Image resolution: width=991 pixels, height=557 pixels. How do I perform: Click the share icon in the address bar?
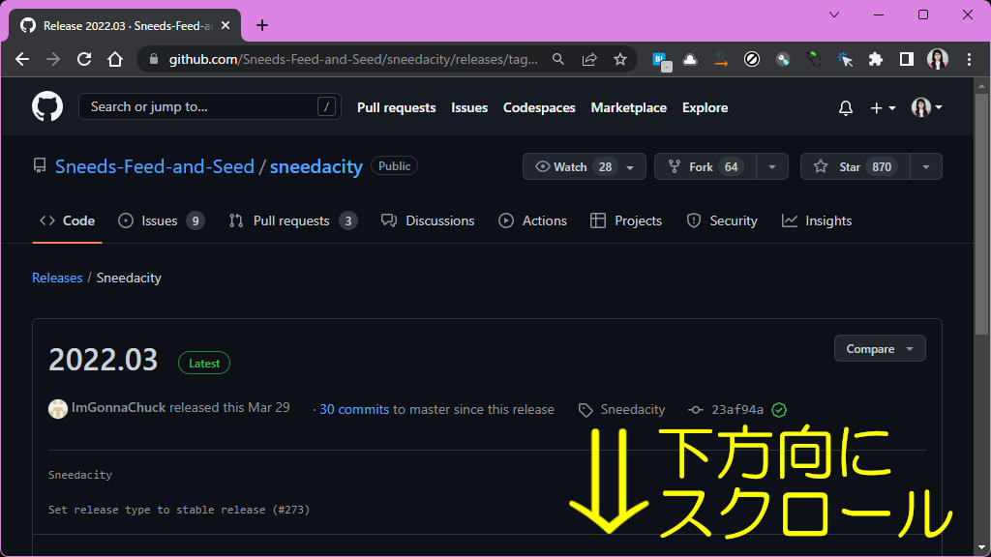pyautogui.click(x=589, y=59)
